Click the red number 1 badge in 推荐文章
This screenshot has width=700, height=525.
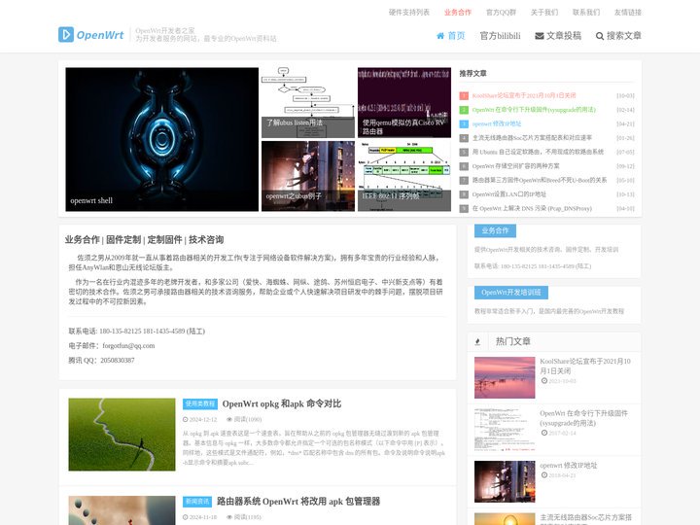464,95
